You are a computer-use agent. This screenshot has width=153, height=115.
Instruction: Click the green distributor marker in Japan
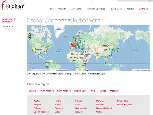click(x=117, y=51)
